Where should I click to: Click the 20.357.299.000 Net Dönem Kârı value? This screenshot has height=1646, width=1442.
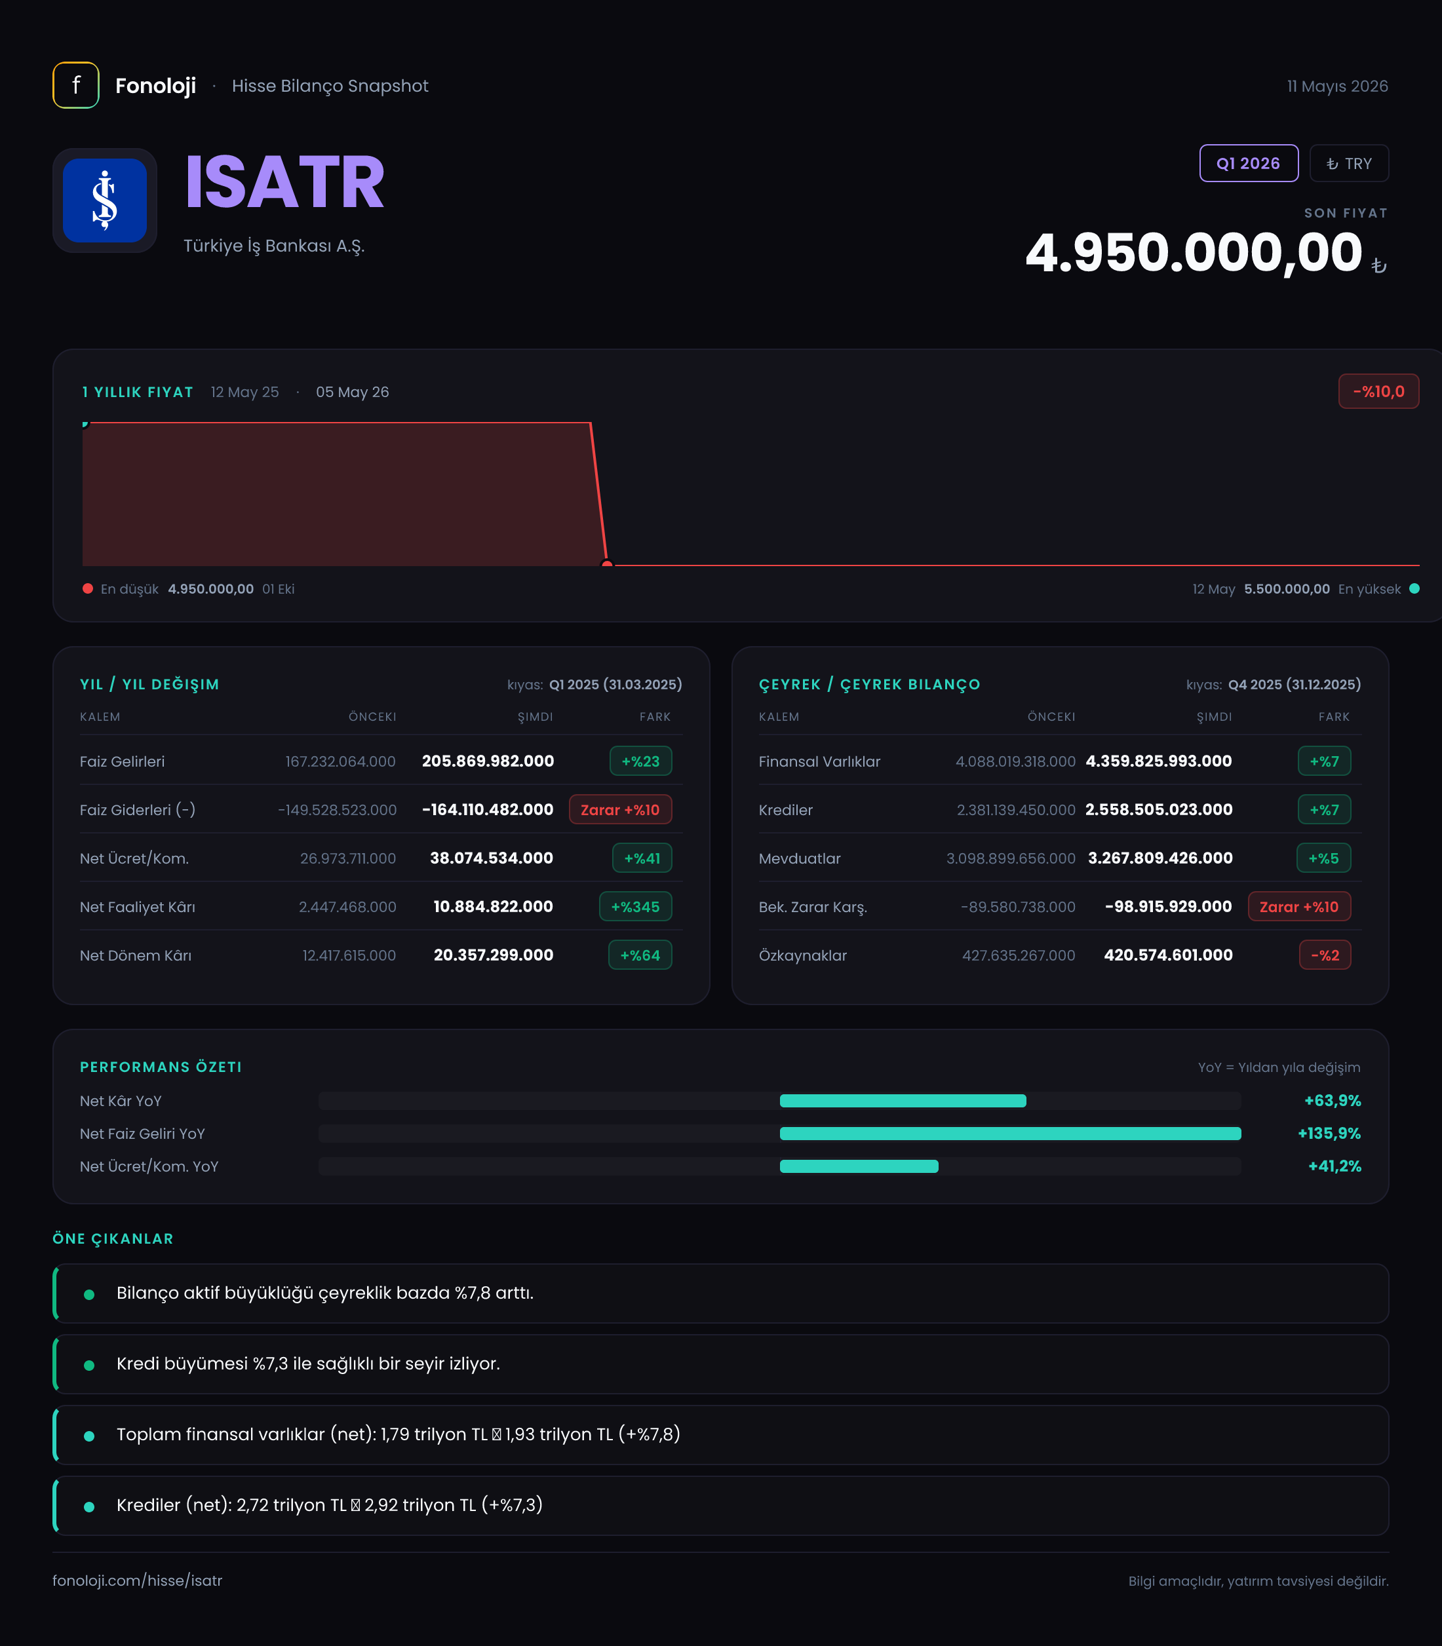[494, 955]
